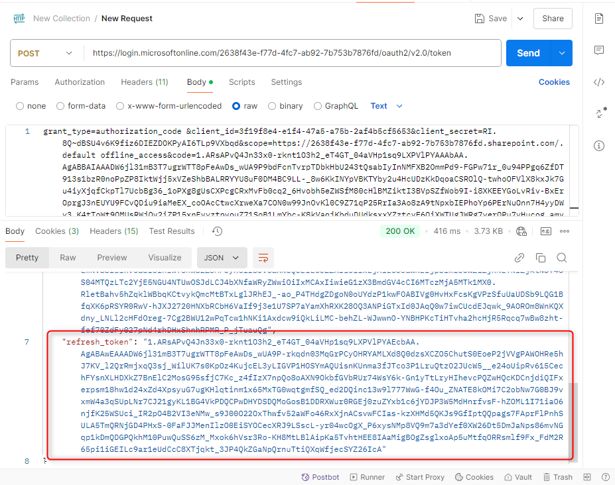This screenshot has width=615, height=485.
Task: Click the Save floppy disk icon
Action: (479, 19)
